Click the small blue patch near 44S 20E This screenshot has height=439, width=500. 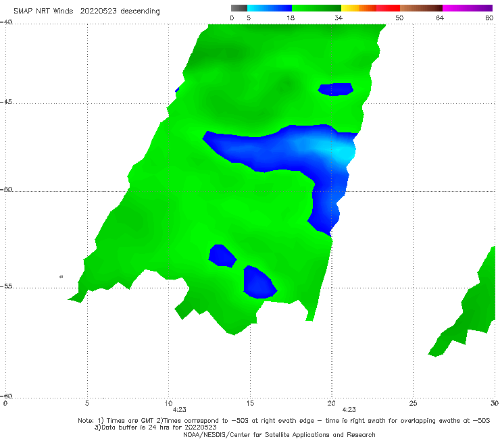[335, 89]
